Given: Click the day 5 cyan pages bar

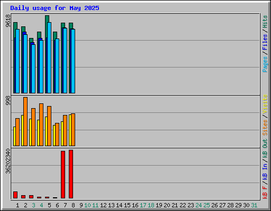Looking at the screenshot, I should coord(49,57).
